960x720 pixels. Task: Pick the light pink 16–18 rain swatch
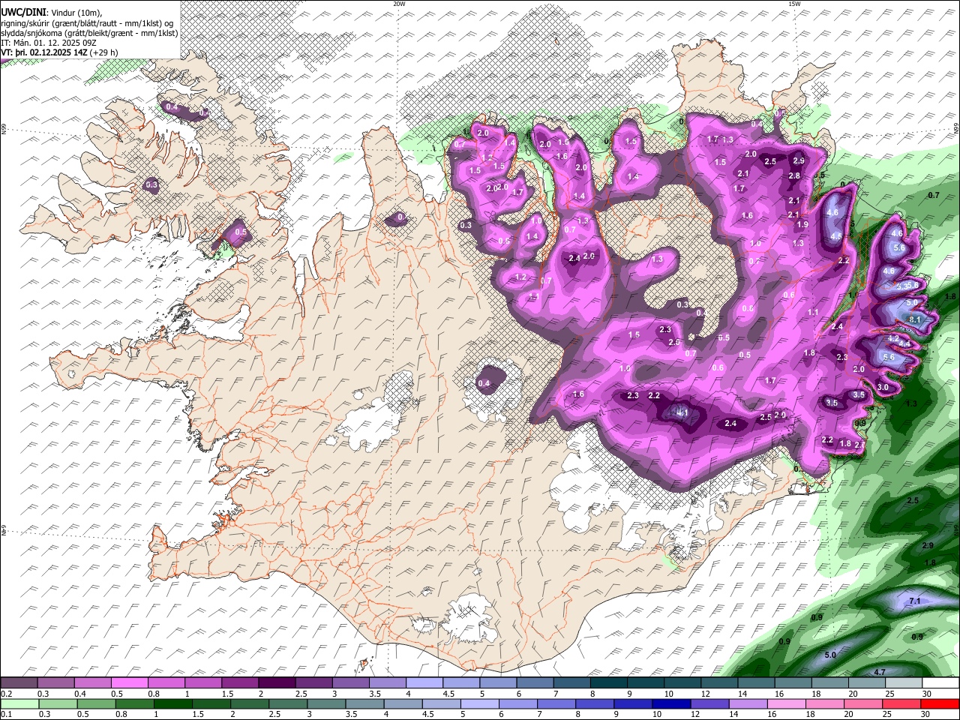pyautogui.click(x=786, y=703)
